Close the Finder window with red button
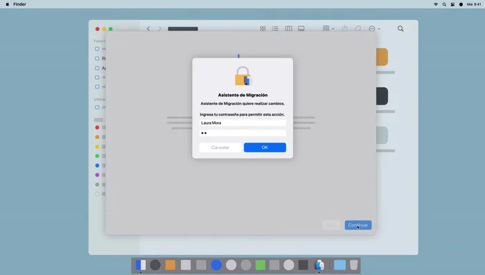This screenshot has width=485, height=275. coord(98,29)
